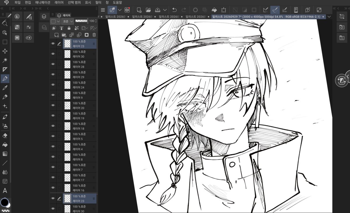Select the Object operation cube tool

[x=5, y=32]
